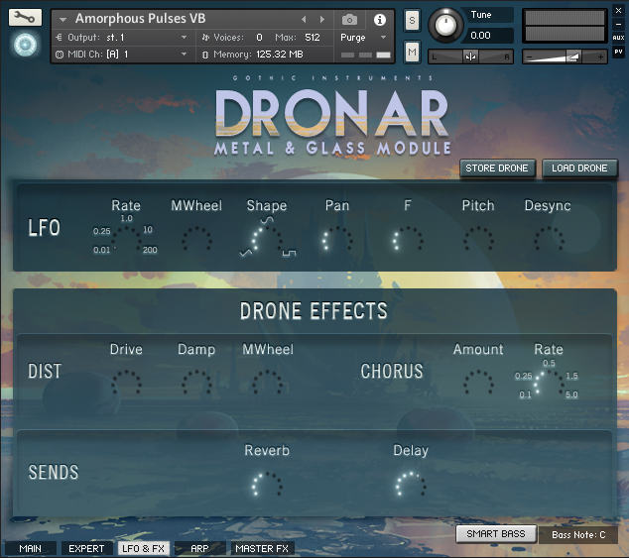Click the LFO Shape knob
Screen dimensions: 629x558
point(267,240)
